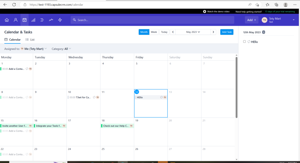Click TM avatar on Check out our Help task
This screenshot has height=163, width=300.
131,126
